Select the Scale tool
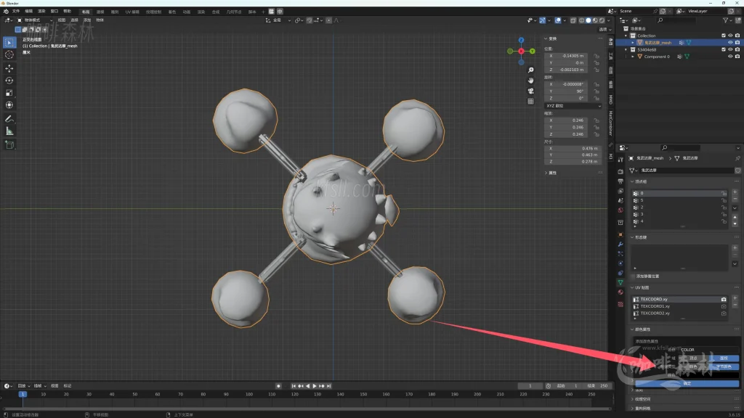The width and height of the screenshot is (744, 418). click(x=9, y=92)
